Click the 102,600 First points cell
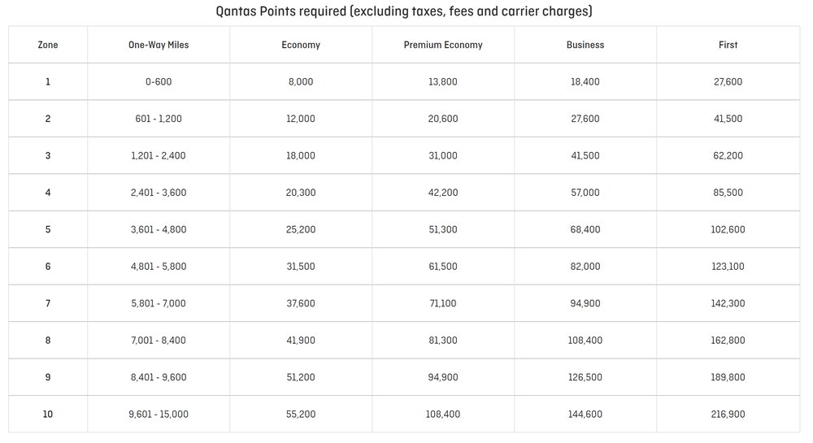This screenshot has height=443, width=813. coord(728,230)
